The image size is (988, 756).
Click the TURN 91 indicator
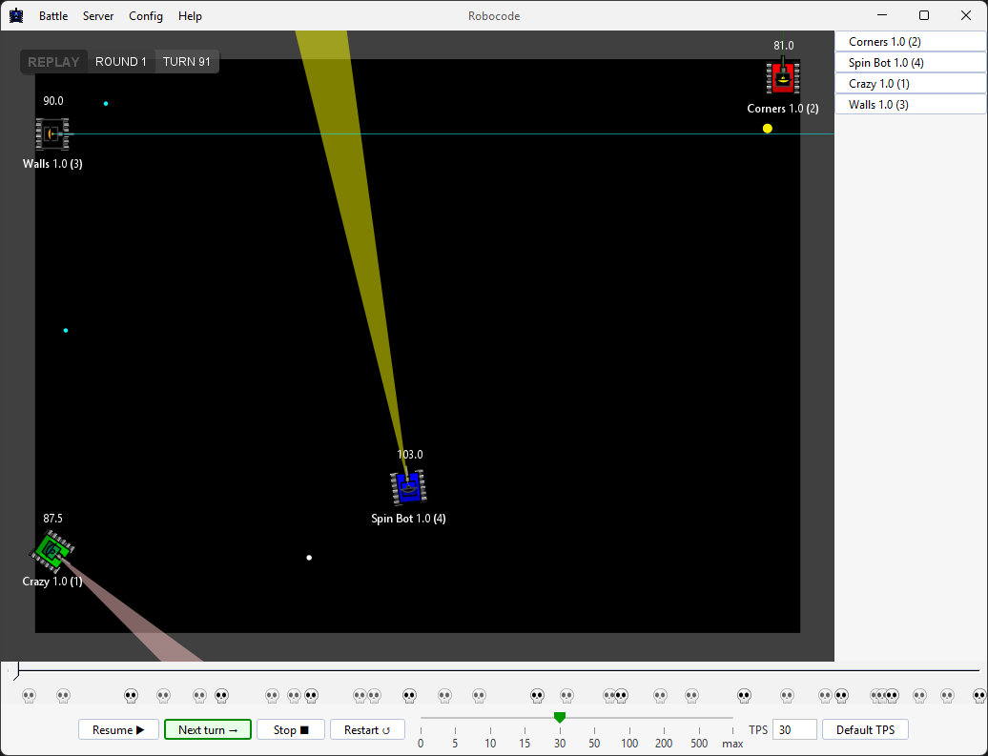(x=187, y=62)
